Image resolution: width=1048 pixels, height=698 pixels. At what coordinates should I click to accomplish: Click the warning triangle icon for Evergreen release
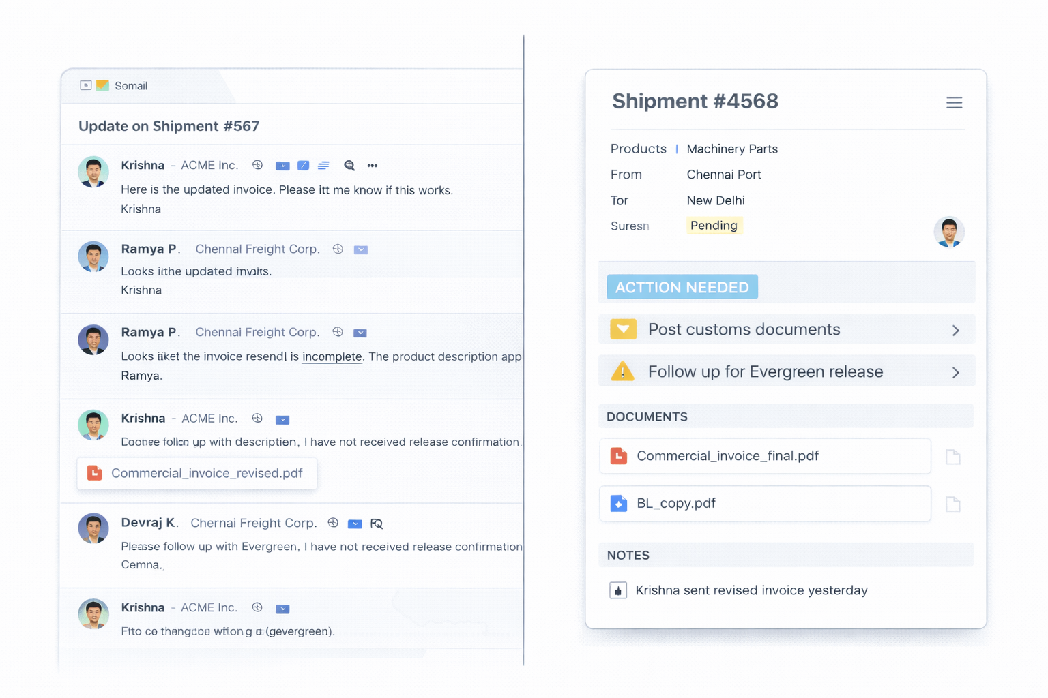click(x=622, y=371)
